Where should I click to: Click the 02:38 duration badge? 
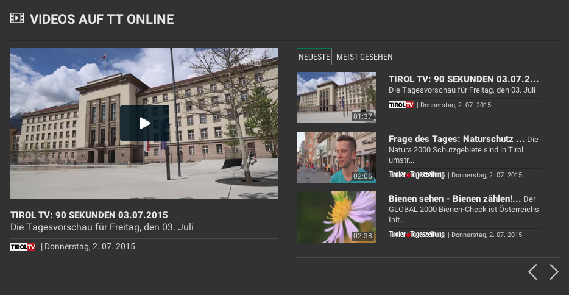(x=362, y=236)
